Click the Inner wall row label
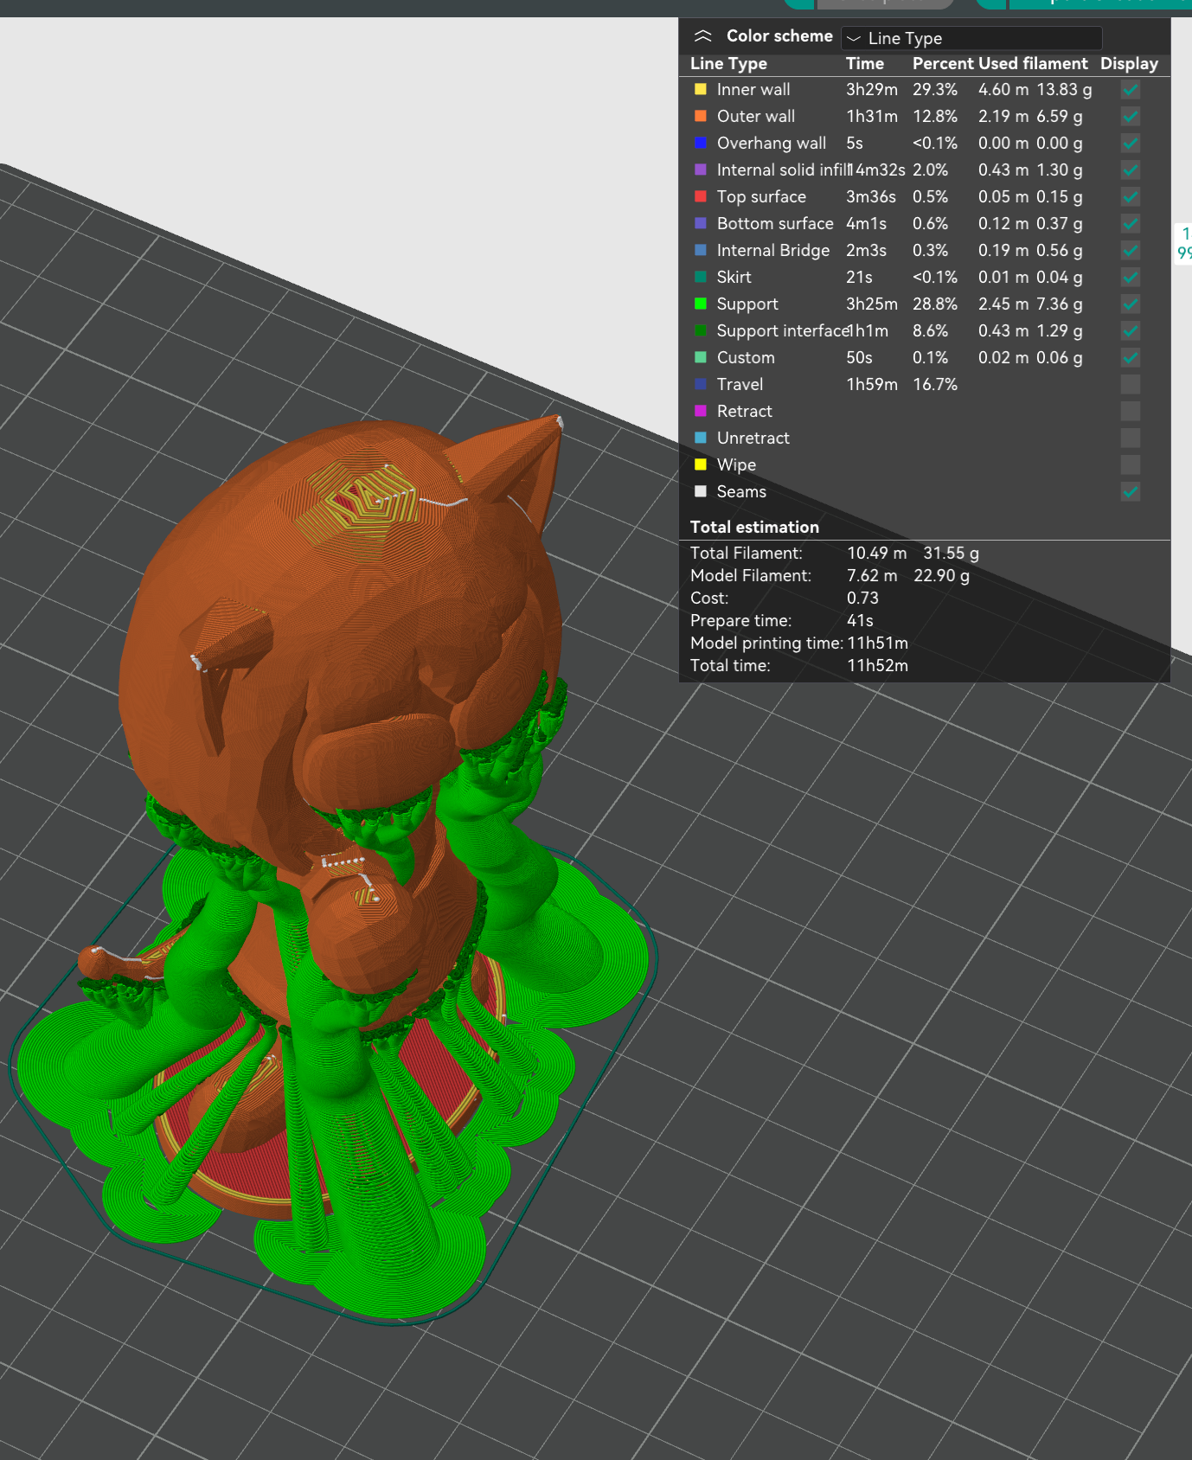This screenshot has height=1460, width=1192. [753, 89]
